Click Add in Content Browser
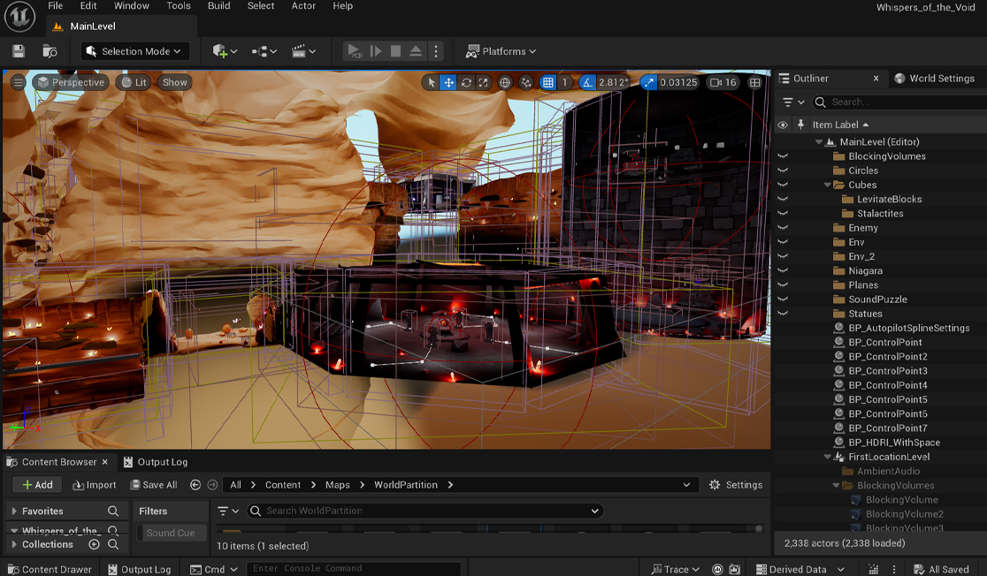This screenshot has height=576, width=987. [x=37, y=485]
